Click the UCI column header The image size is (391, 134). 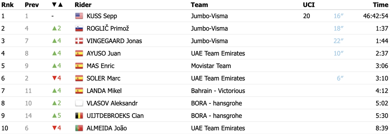(309, 5)
